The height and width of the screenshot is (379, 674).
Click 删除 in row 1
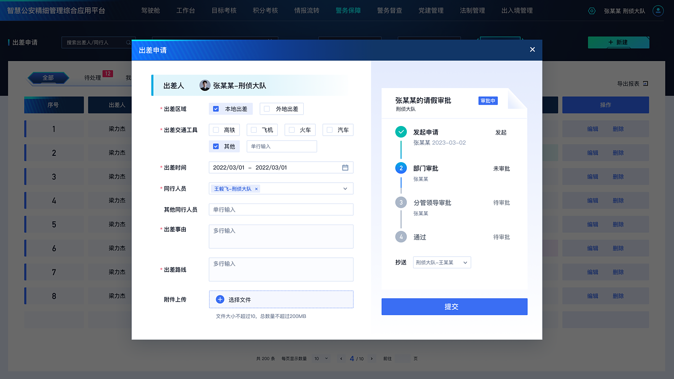(618, 129)
